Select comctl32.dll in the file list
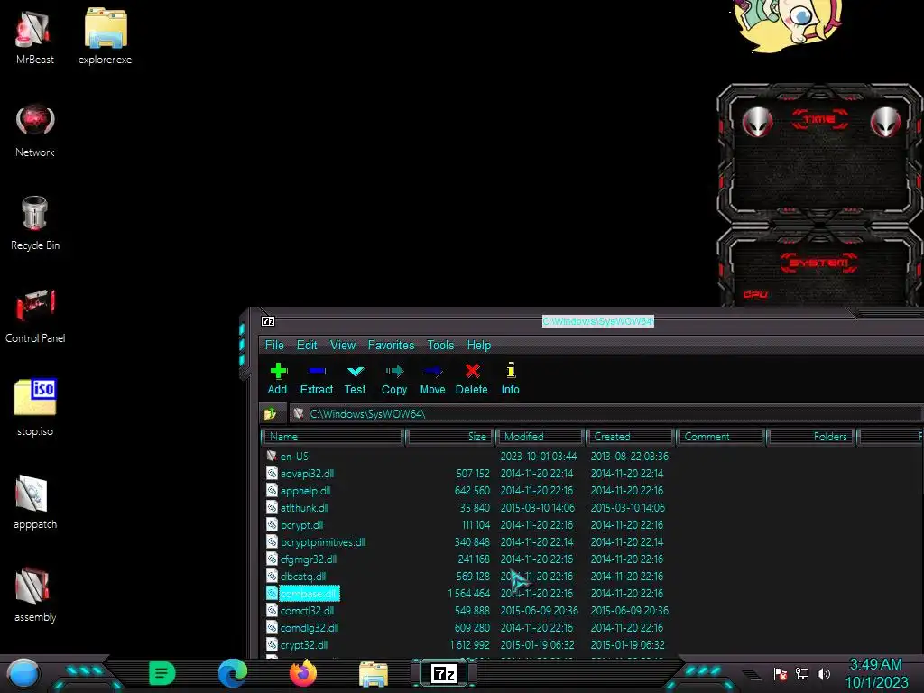 pyautogui.click(x=592, y=611)
